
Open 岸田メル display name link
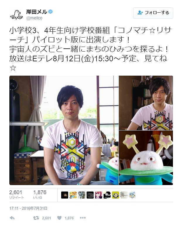[37, 12]
